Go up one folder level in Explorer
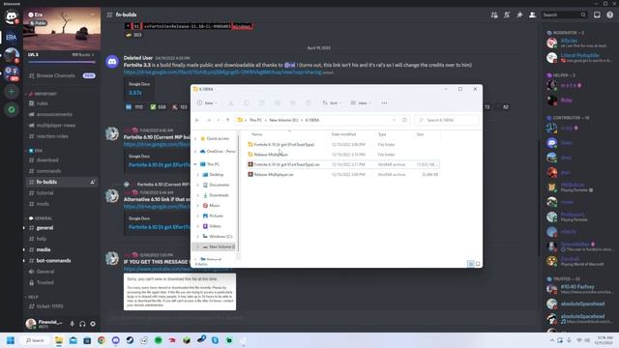619x348 pixels. pyautogui.click(x=227, y=120)
